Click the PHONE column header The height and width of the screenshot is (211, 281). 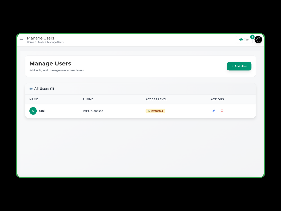click(88, 99)
